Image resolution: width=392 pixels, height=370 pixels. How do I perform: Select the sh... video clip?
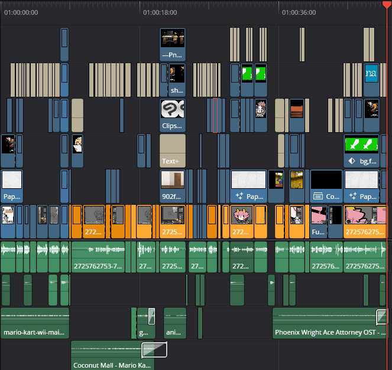[x=177, y=80]
